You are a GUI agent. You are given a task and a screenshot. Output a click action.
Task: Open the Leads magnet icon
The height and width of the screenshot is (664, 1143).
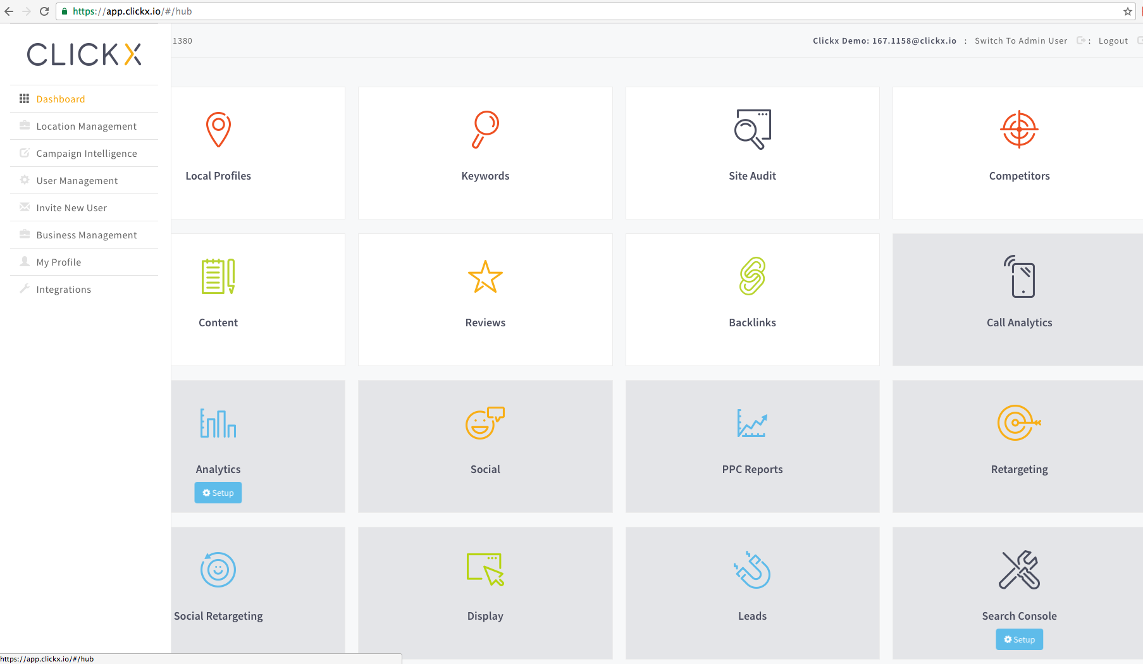click(x=752, y=570)
